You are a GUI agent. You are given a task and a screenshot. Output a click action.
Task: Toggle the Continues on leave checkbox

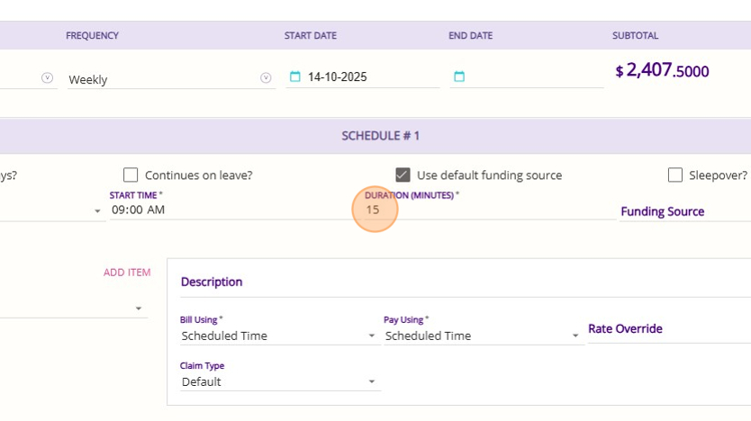pyautogui.click(x=131, y=175)
